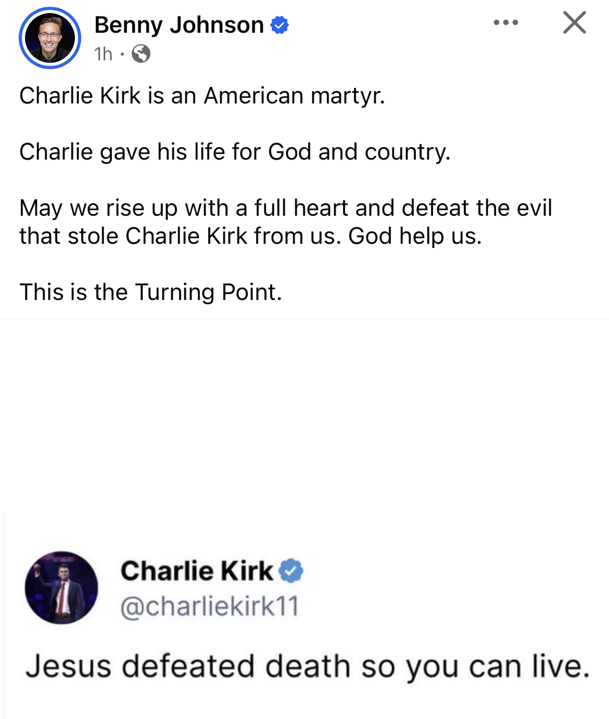
Task: Select the @charliekirk11 handle
Action: [x=210, y=606]
